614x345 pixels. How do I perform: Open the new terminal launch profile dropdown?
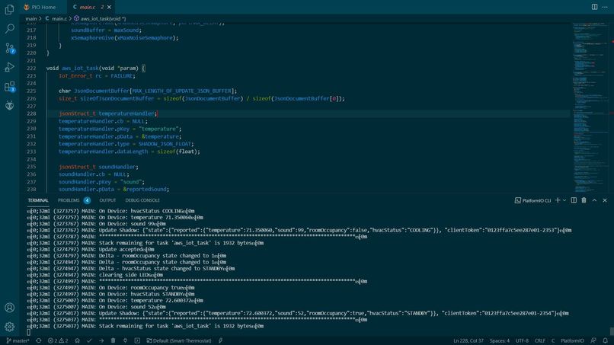[x=564, y=200]
